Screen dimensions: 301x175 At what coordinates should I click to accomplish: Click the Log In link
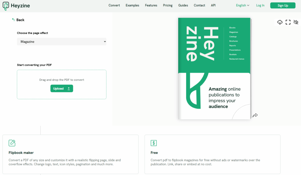(260, 5)
